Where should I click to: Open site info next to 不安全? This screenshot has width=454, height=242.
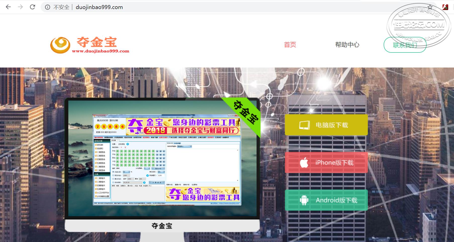tap(47, 7)
